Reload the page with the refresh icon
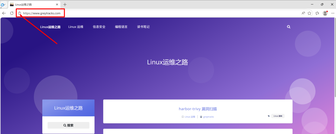The height and width of the screenshot is (134, 336). coord(12,13)
